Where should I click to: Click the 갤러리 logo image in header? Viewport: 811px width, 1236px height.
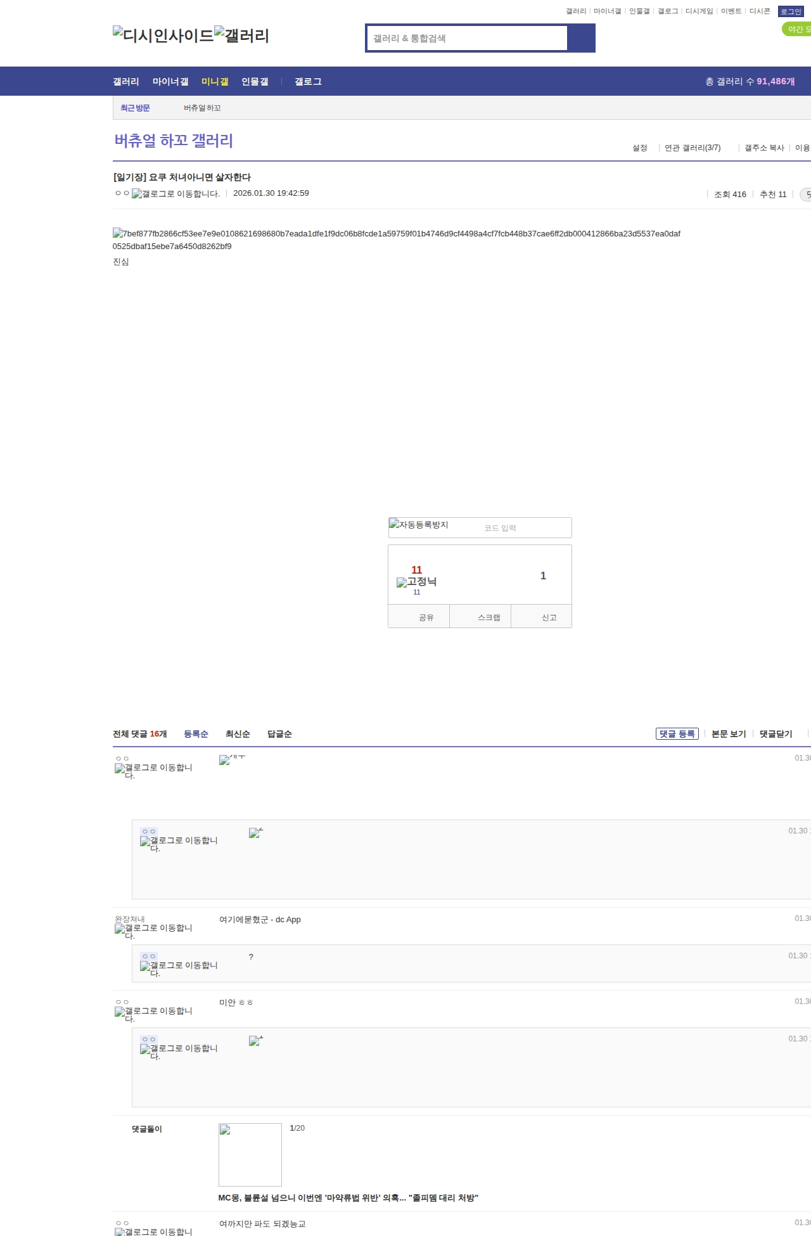coord(241,35)
